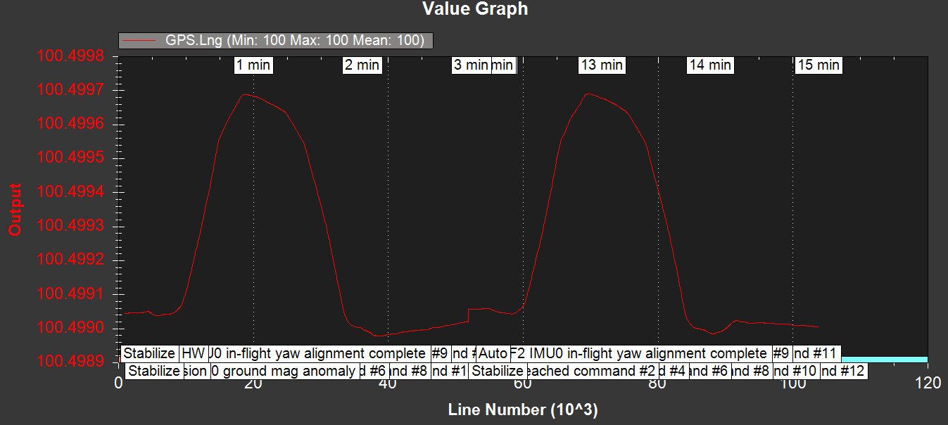Click the 3 min time marker
948x425 pixels.
470,65
